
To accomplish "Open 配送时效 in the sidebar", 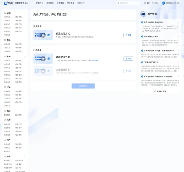I will (x=18, y=115).
